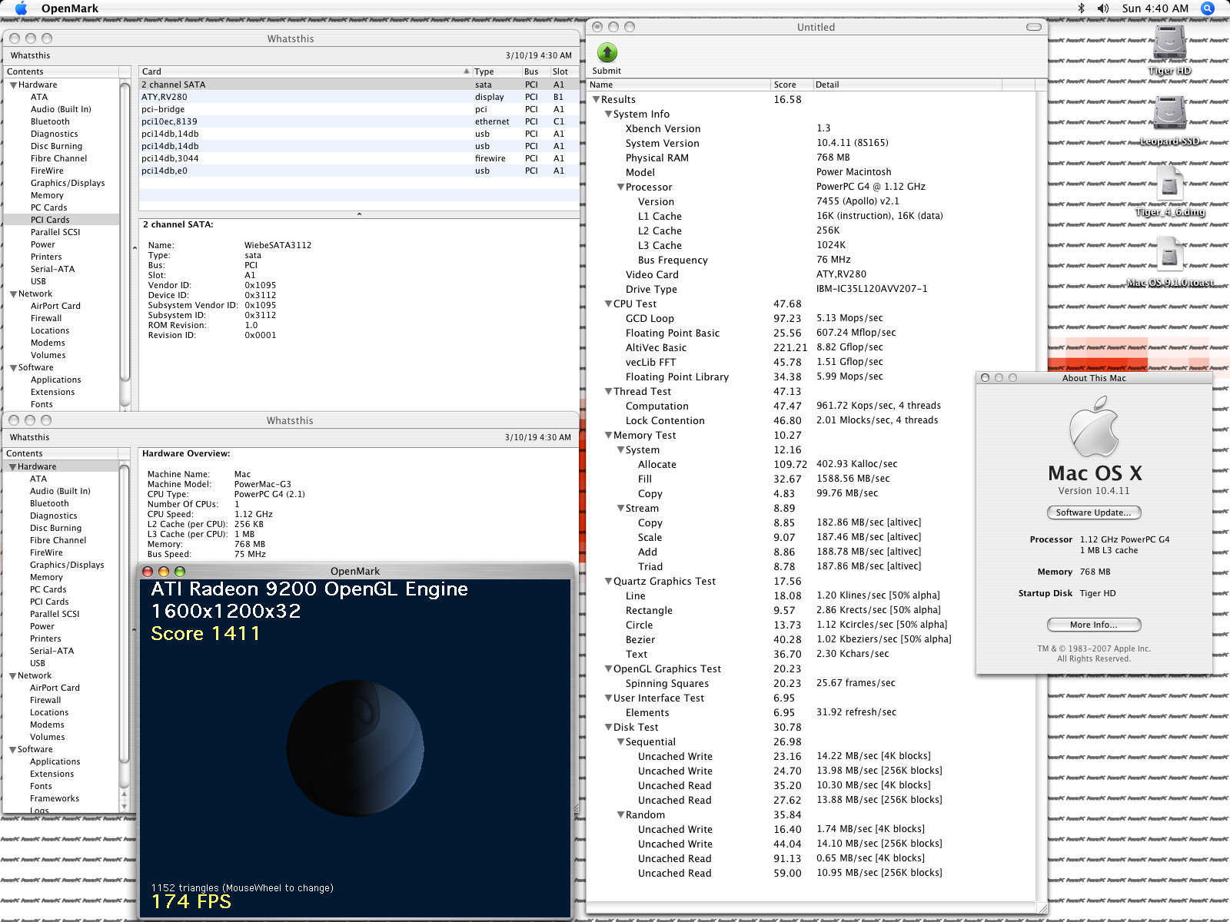The width and height of the screenshot is (1230, 922).
Task: Sort by the Type column header
Action: click(x=497, y=71)
